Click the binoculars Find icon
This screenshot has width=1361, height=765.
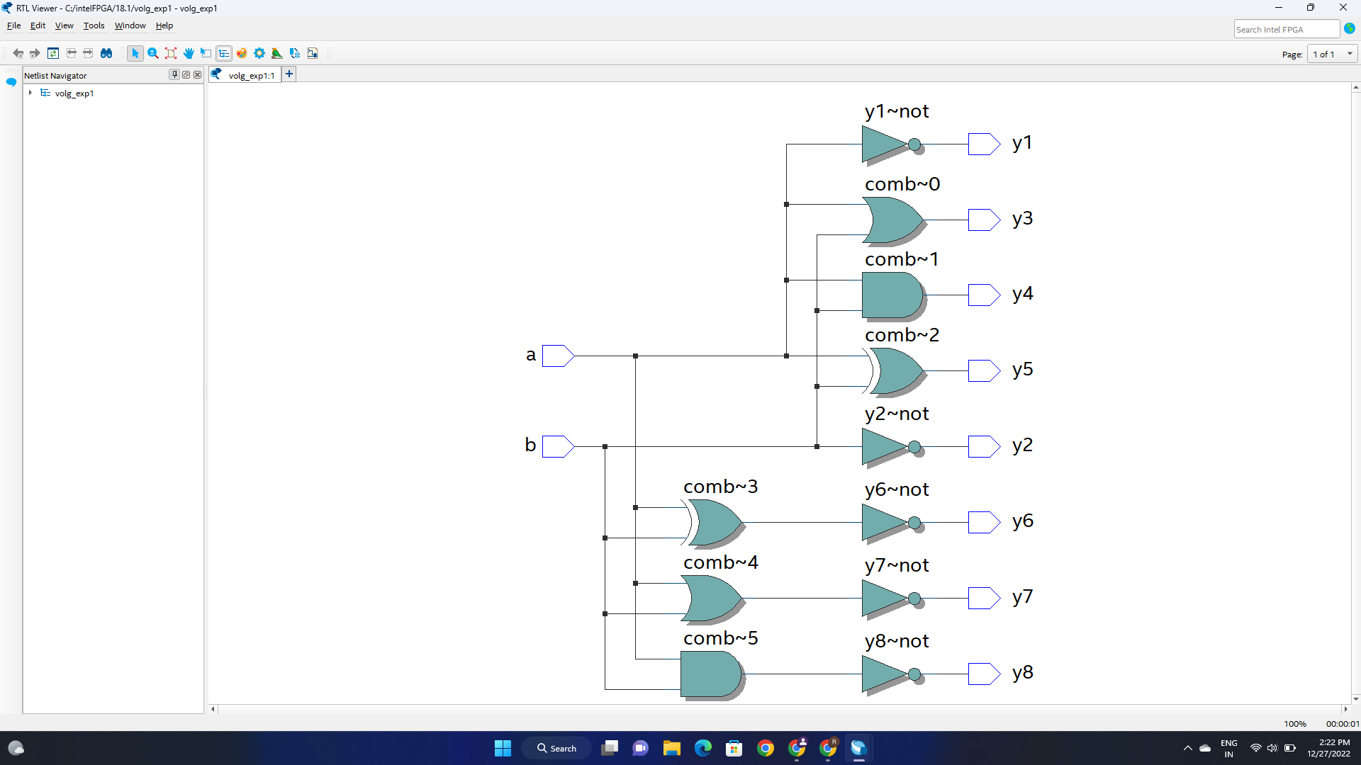[106, 53]
